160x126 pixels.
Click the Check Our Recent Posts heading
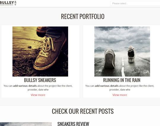[83, 111]
